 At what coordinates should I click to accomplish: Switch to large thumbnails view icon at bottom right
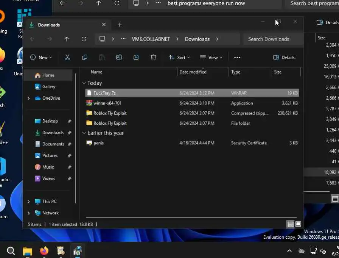298,224
